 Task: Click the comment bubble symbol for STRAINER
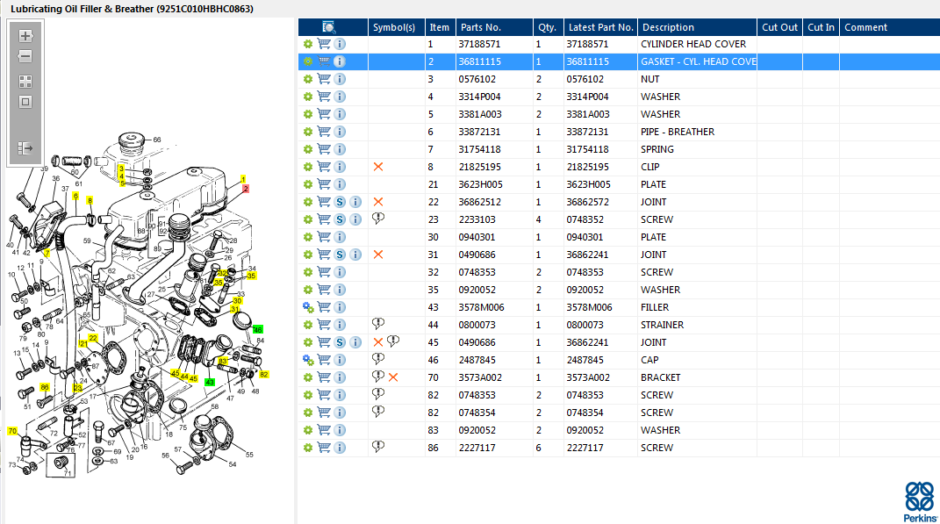tap(378, 324)
